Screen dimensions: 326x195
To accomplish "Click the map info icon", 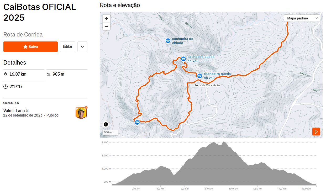I will (x=106, y=124).
